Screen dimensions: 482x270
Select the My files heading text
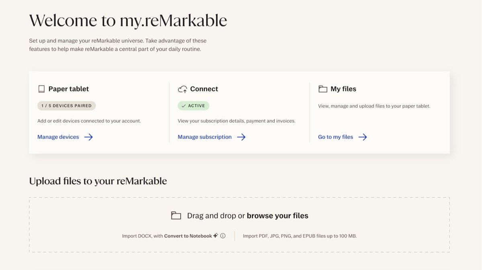point(343,89)
